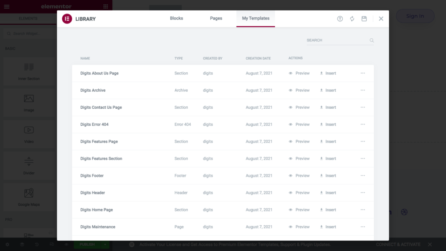This screenshot has height=251, width=446.
Task: Open more options for Digits About Us Page
Action: click(363, 73)
